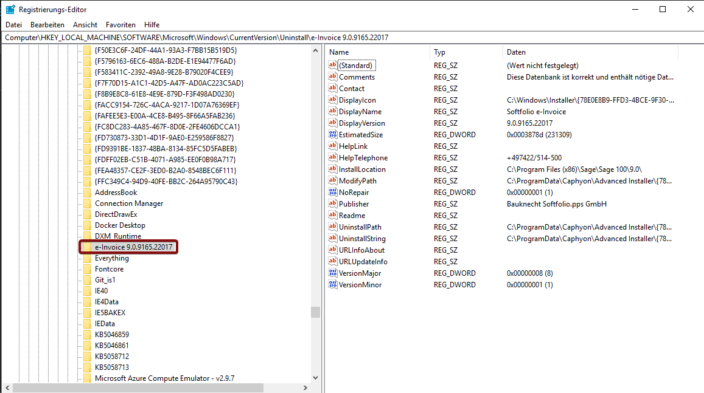Open the Favoriten menu
The height and width of the screenshot is (393, 704).
120,25
